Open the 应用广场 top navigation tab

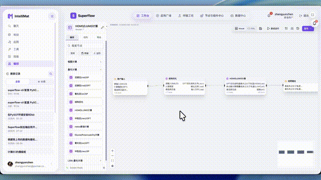[x=164, y=15]
